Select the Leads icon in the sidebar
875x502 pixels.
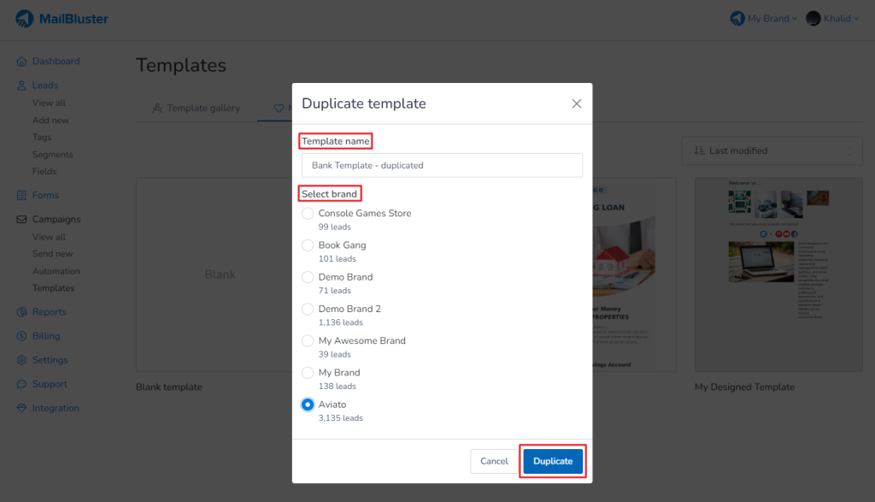[21, 85]
